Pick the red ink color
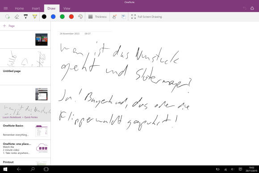Image resolution: width=259 pixels, height=173 pixels. tap(71, 17)
